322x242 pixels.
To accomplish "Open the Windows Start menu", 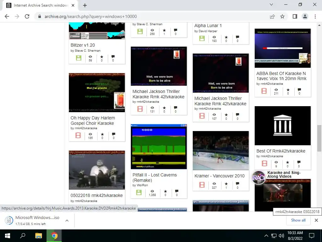I will coord(8,236).
